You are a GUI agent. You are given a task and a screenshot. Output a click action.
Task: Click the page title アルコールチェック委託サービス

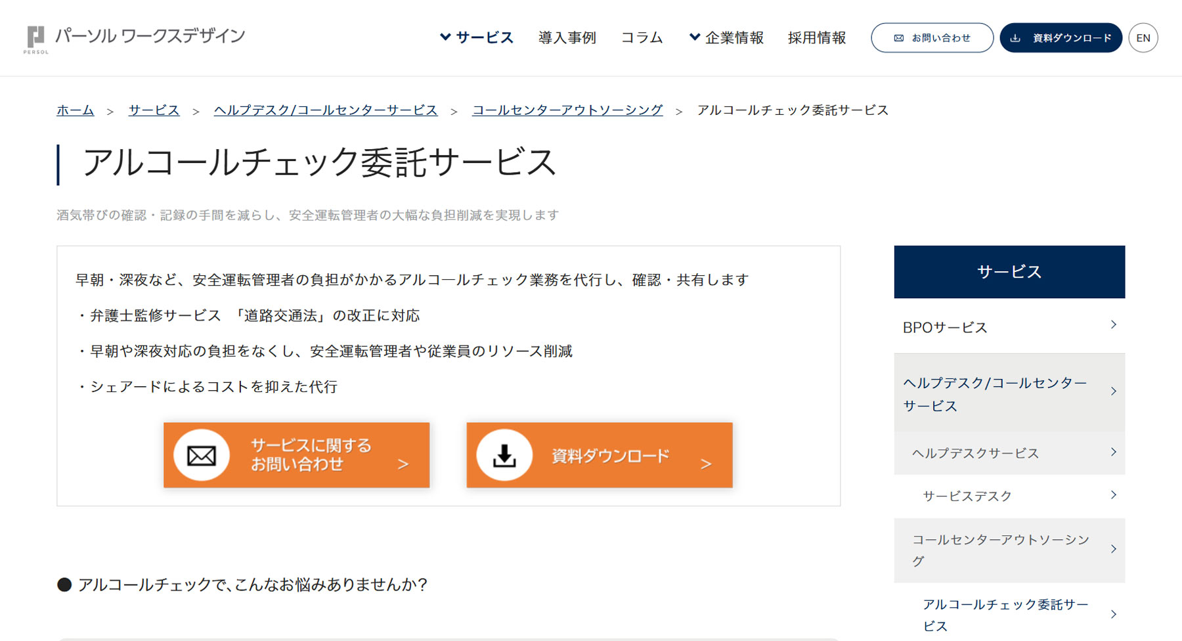320,163
